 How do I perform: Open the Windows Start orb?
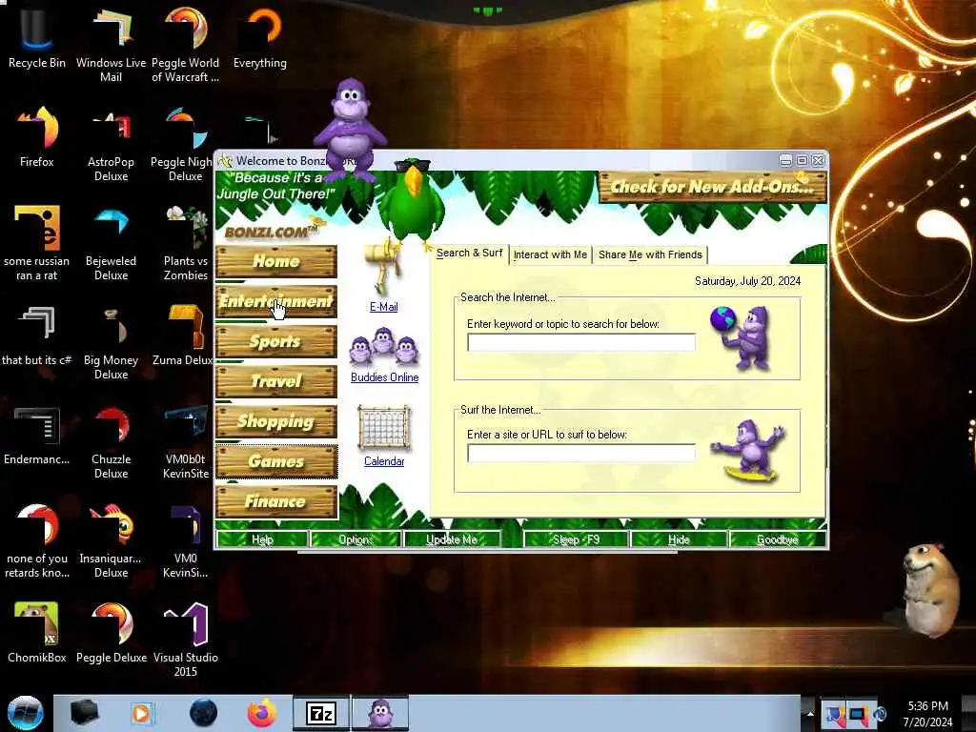point(25,713)
